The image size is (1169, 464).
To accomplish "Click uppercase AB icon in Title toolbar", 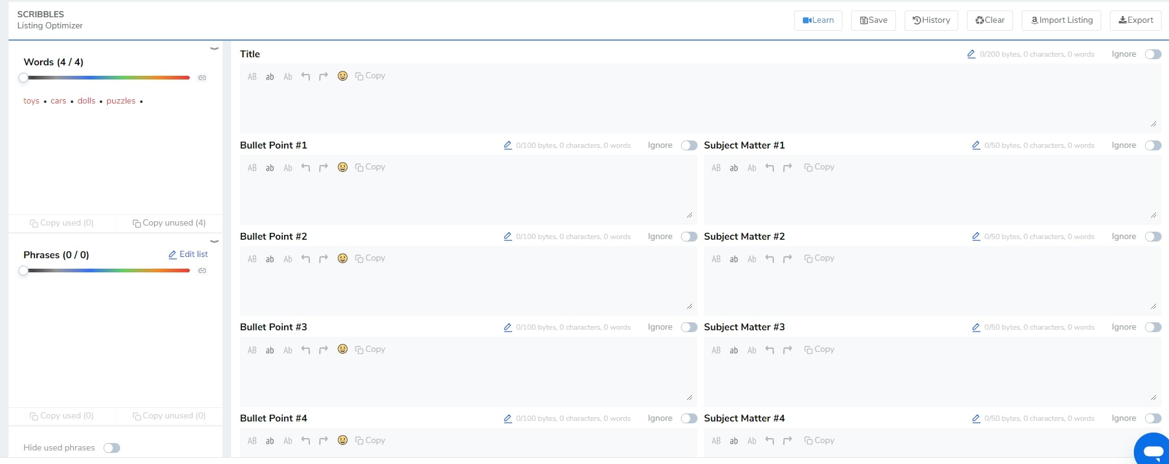I will [252, 76].
